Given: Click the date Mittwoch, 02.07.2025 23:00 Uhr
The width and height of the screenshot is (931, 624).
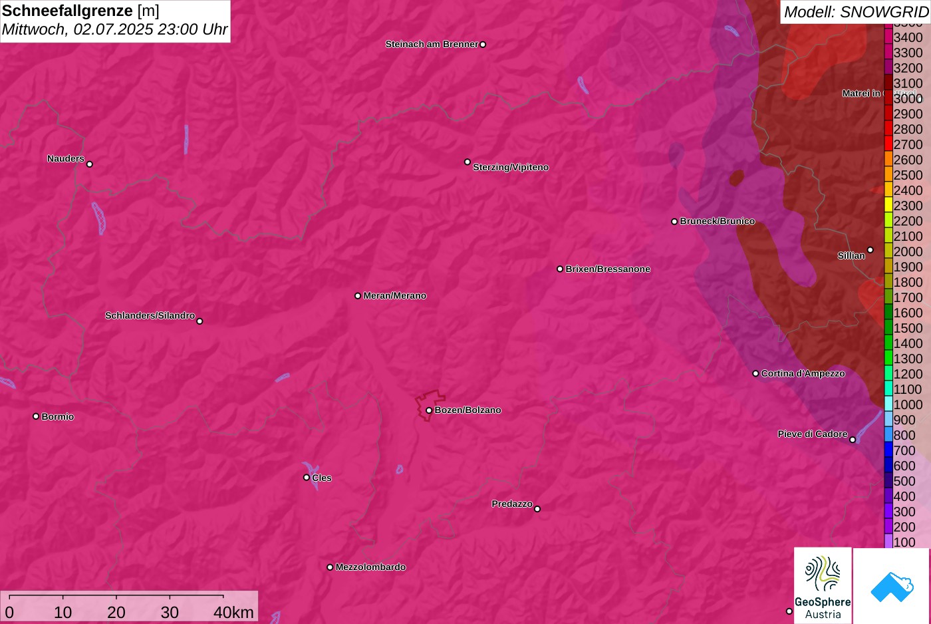Looking at the screenshot, I should 114,30.
